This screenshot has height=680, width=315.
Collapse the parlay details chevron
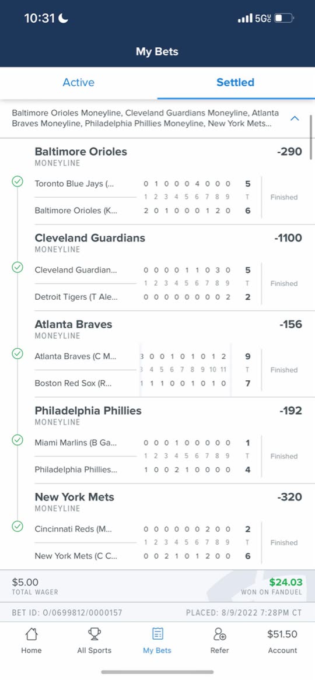click(x=295, y=118)
